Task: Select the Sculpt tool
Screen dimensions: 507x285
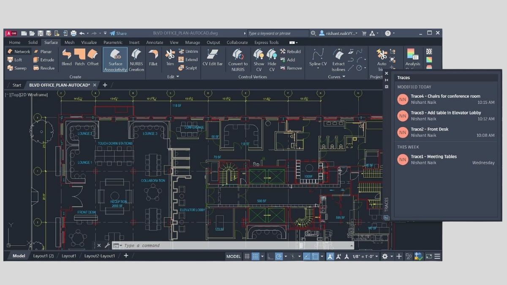Action: [x=188, y=68]
